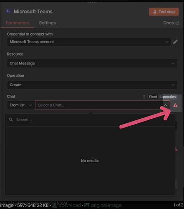Open the Resource dropdown showing Chat Message

(x=92, y=64)
